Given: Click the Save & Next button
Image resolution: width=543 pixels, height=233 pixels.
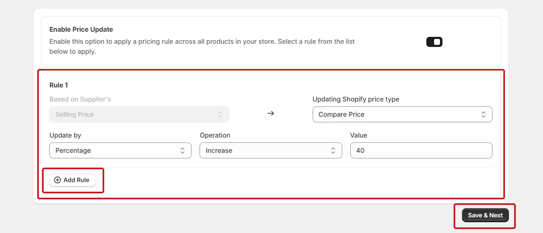Looking at the screenshot, I should 485,215.
